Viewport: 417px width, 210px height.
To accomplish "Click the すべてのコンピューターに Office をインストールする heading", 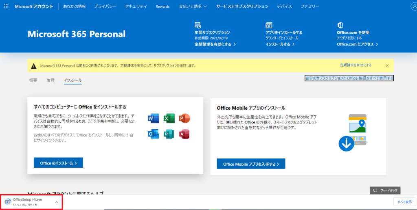I will (80, 107).
